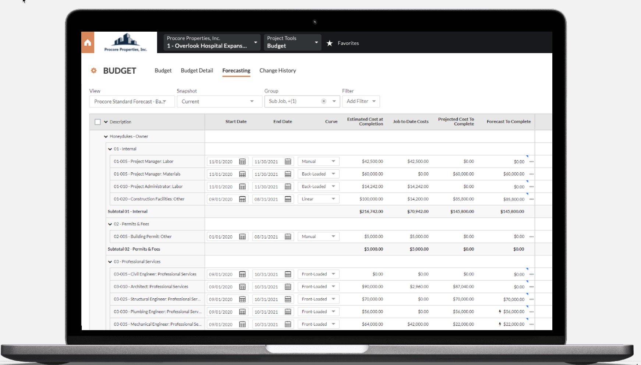Sort by Projected Cost To Complete header
Screen dimensions: 641x365
coord(456,122)
